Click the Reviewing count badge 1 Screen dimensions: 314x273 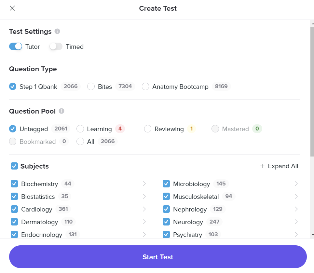191,129
